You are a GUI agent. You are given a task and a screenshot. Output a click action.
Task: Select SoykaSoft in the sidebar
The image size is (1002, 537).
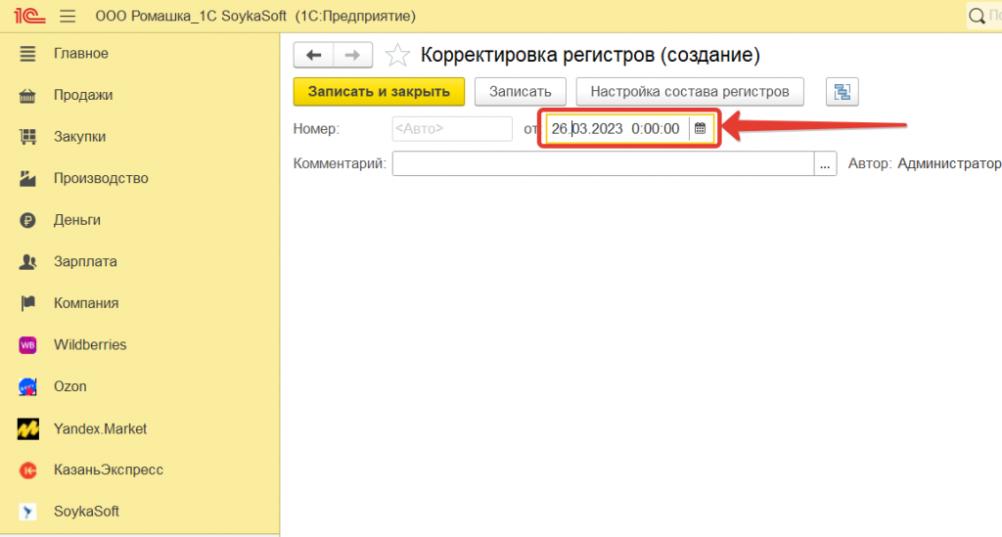click(x=86, y=512)
